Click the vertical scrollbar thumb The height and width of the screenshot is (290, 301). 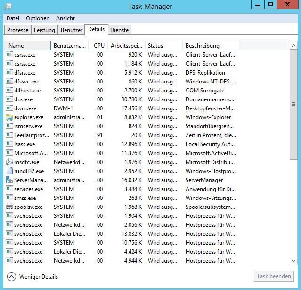[293, 104]
